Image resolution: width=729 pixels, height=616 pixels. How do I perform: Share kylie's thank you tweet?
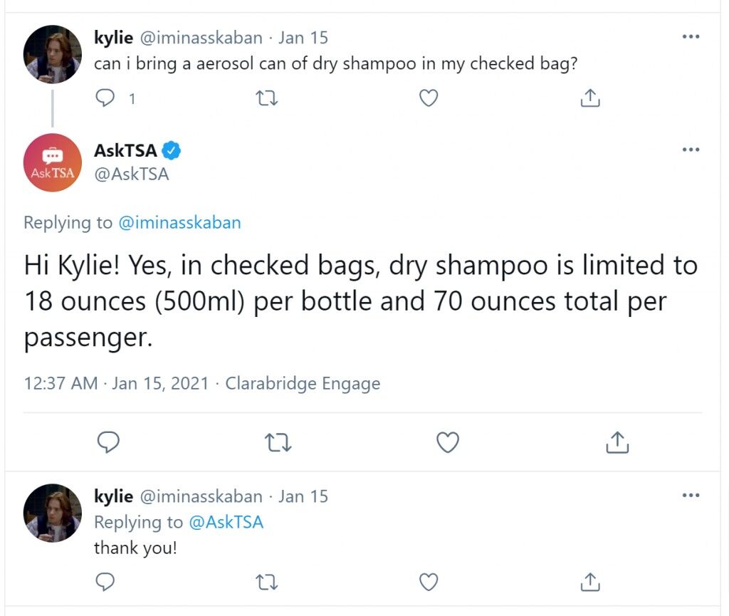pos(590,581)
